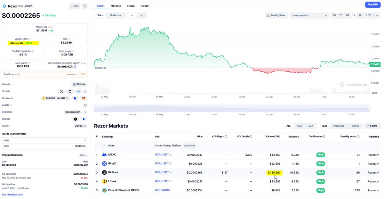Screen dimensions: 384x199
Task: Open the Compare with dropdown
Action: tap(309, 15)
